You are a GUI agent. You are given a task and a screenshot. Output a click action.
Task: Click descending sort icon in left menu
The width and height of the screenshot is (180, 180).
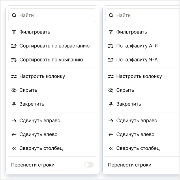point(14,60)
